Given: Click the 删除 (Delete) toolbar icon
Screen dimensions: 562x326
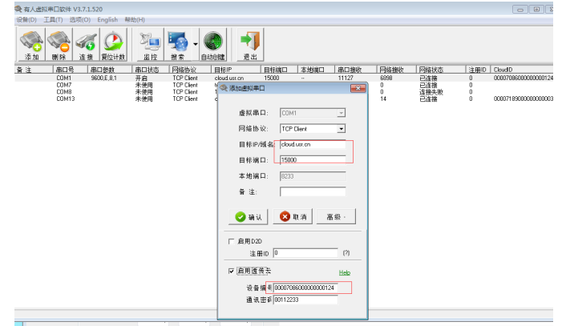Looking at the screenshot, I should [x=59, y=45].
